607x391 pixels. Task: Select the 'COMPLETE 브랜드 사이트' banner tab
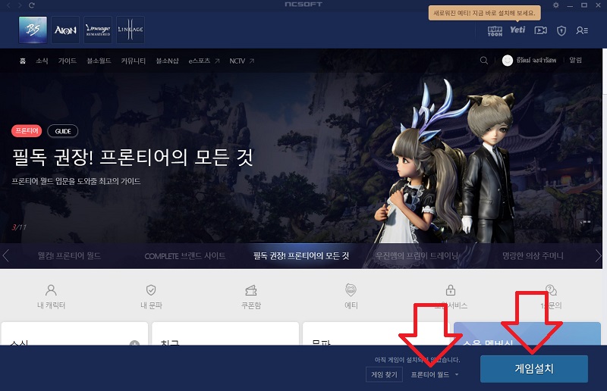[x=185, y=256]
